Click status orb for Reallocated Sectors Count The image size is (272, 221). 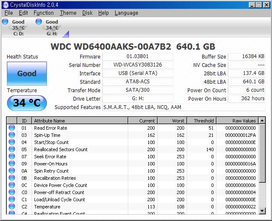tap(12, 149)
